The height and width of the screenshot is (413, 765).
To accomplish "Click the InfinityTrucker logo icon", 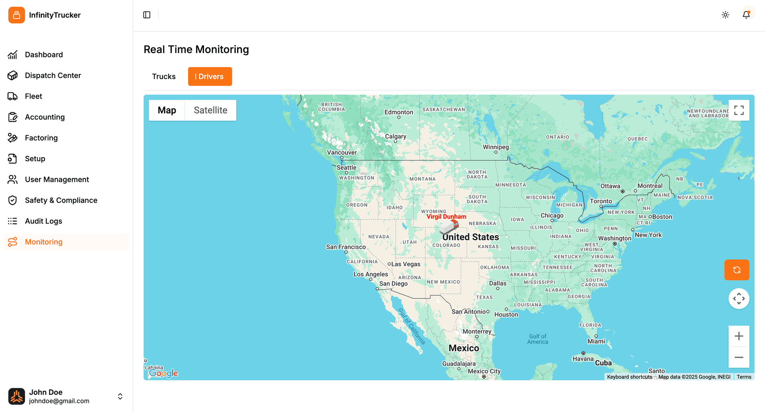I will (x=16, y=15).
